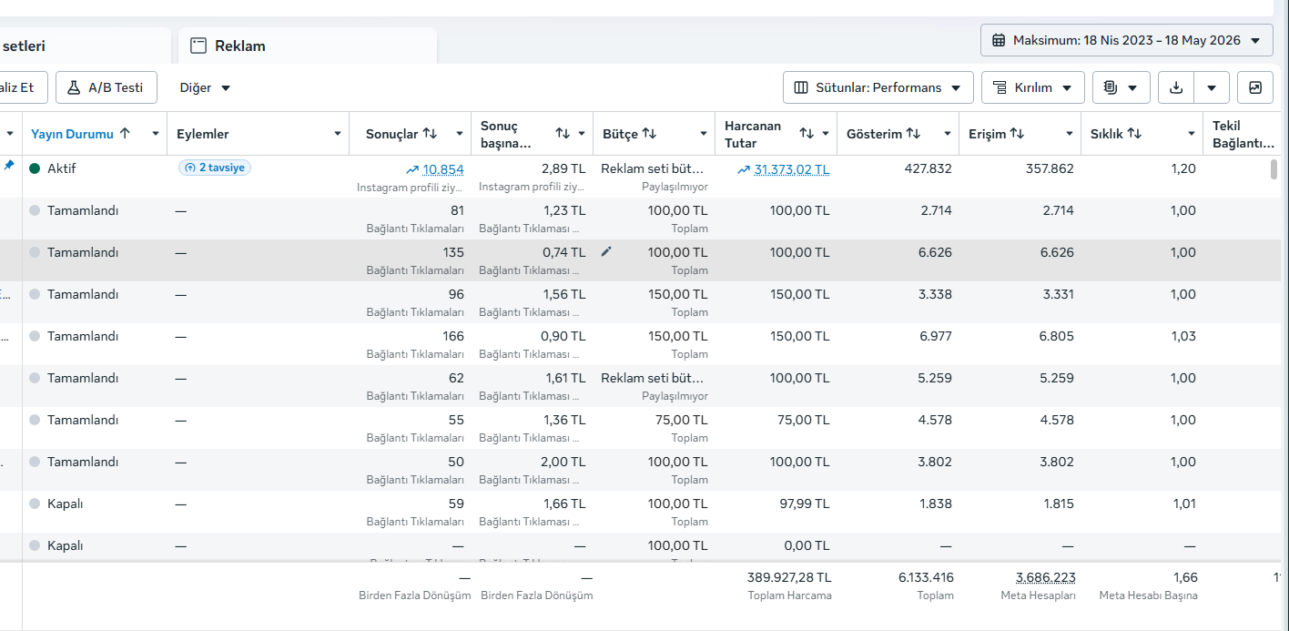
Task: Open the reports icon dropdown
Action: pos(1121,87)
